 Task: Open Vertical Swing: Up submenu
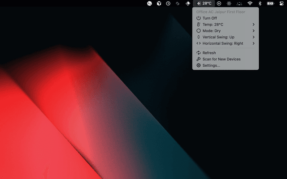click(226, 37)
